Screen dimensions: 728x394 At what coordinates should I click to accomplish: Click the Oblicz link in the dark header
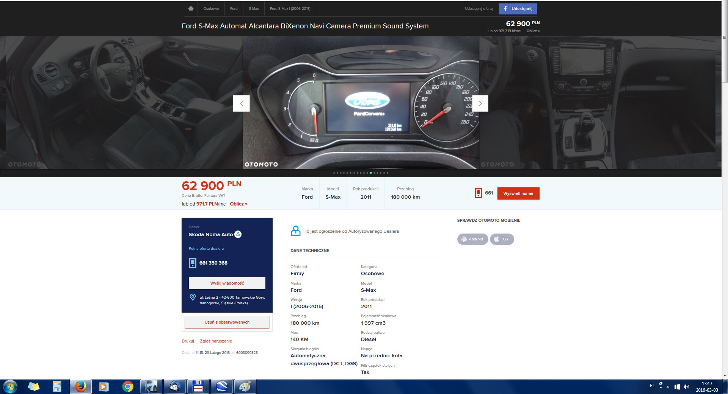(x=533, y=31)
